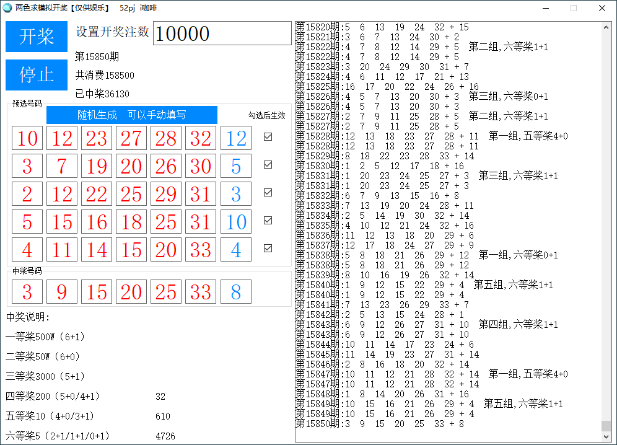The height and width of the screenshot is (445, 617).
Task: Uncheck the checkbox on the third number row
Action: [x=269, y=192]
